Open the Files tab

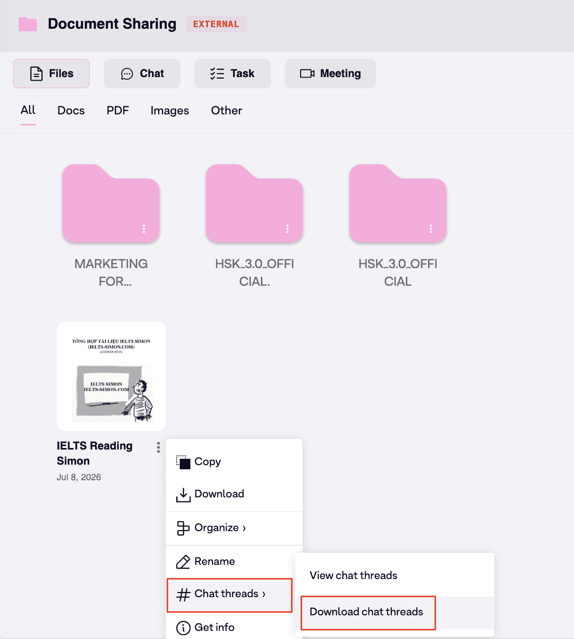pos(51,74)
